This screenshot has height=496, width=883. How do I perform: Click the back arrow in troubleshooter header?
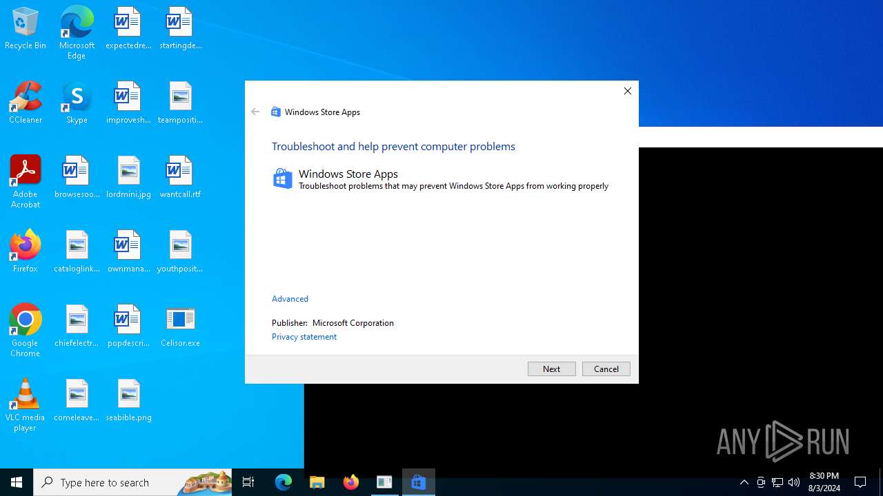point(255,112)
